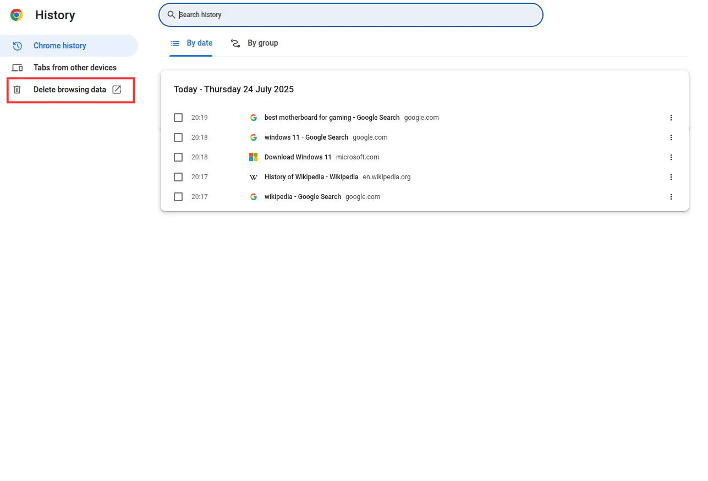The height and width of the screenshot is (481, 708).
Task: Select Chrome history in the sidebar
Action: pos(59,46)
